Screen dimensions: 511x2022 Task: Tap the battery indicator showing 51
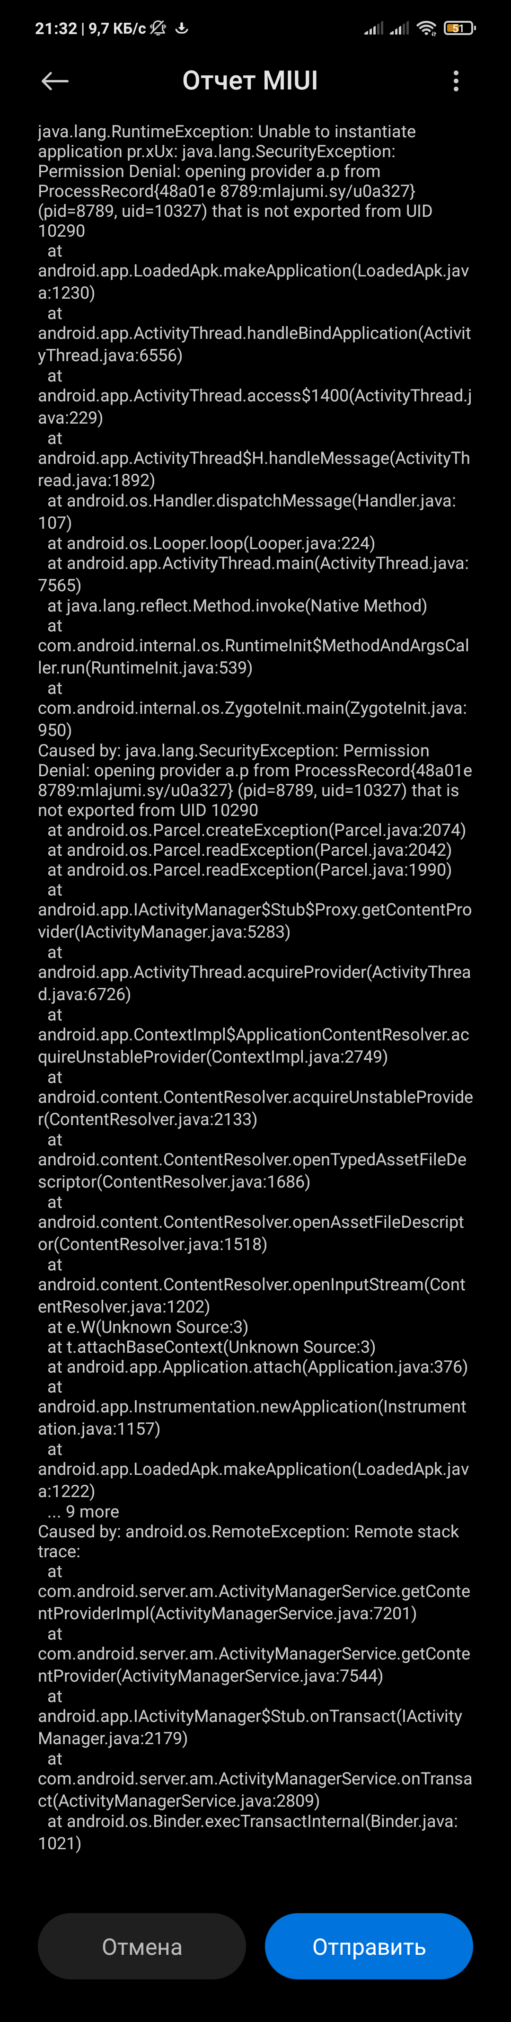(459, 28)
